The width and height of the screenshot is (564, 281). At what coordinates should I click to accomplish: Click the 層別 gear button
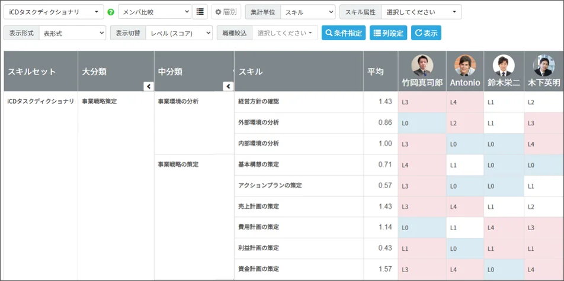pyautogui.click(x=226, y=12)
